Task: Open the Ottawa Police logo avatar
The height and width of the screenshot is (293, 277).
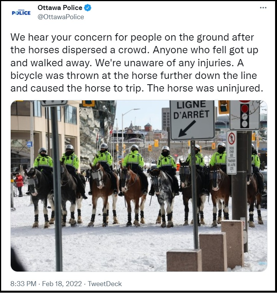Action: tap(21, 13)
